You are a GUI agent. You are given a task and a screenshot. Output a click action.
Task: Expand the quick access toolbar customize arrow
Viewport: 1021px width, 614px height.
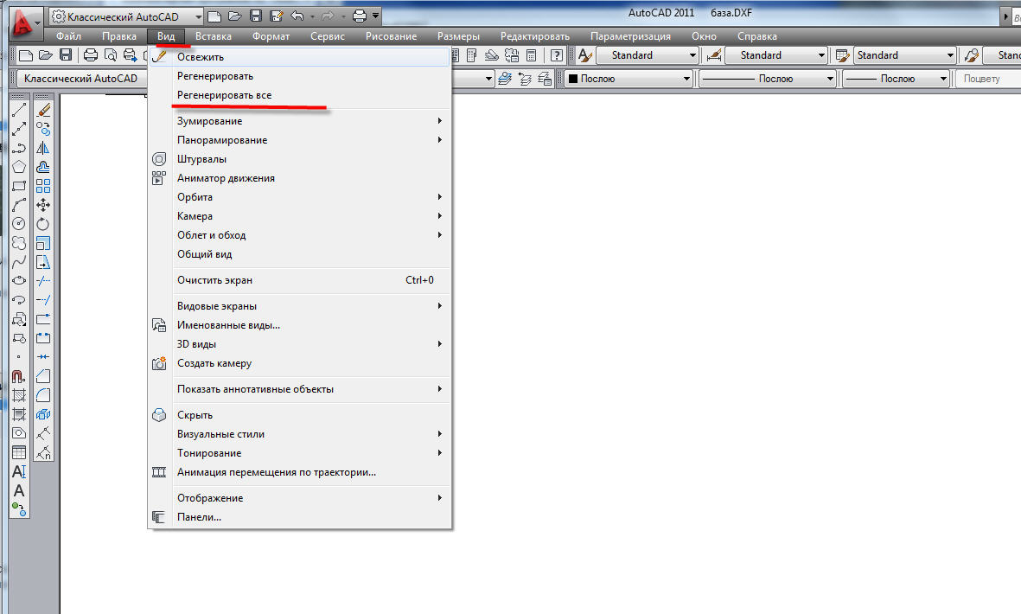click(376, 16)
